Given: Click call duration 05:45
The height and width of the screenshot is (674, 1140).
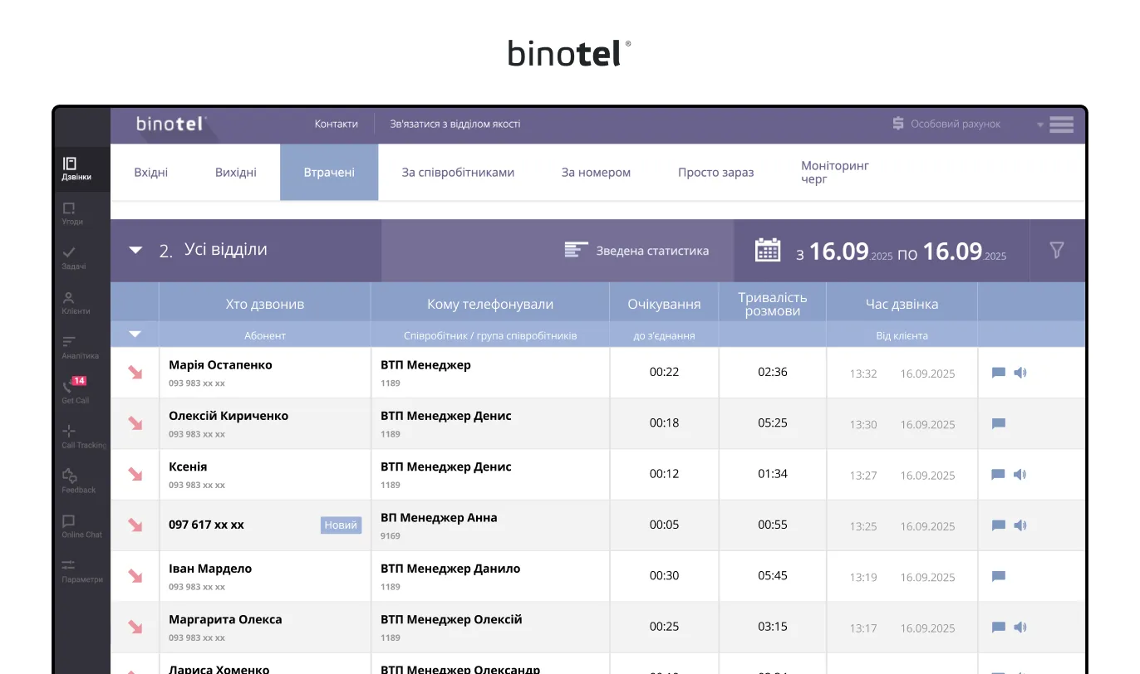Looking at the screenshot, I should pyautogui.click(x=773, y=575).
